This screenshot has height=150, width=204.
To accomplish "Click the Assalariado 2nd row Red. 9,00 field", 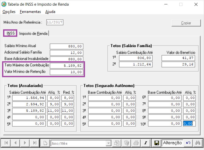I will click(68, 104).
